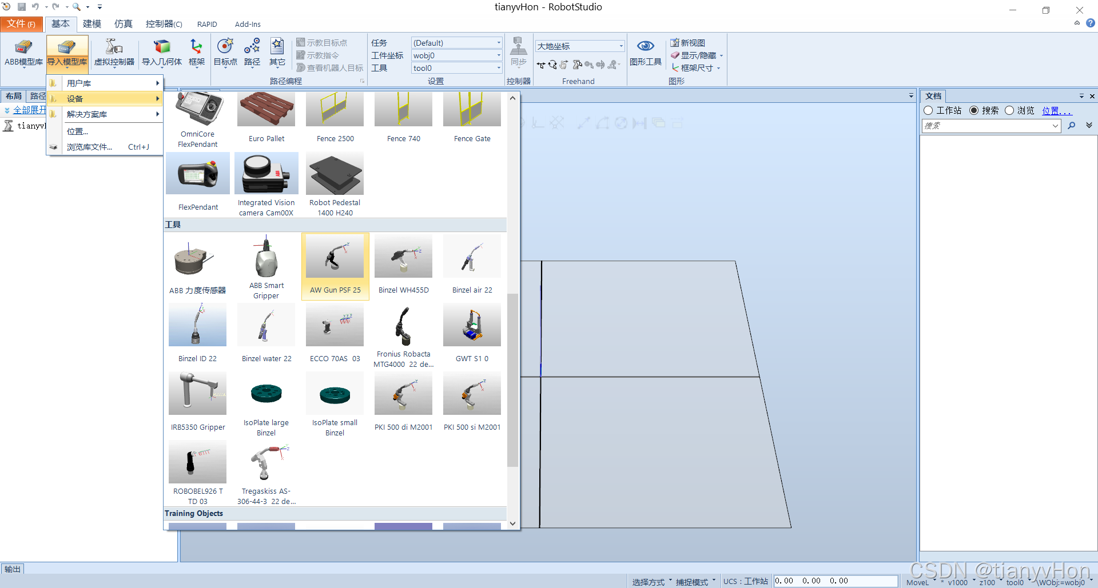1098x588 pixels.
Task: Open the 捕捉模式 status bar dropdown
Action: coord(695,582)
